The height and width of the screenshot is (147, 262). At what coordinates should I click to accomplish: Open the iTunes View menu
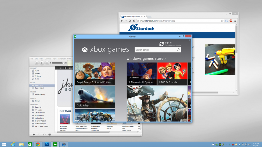[x=41, y=59]
